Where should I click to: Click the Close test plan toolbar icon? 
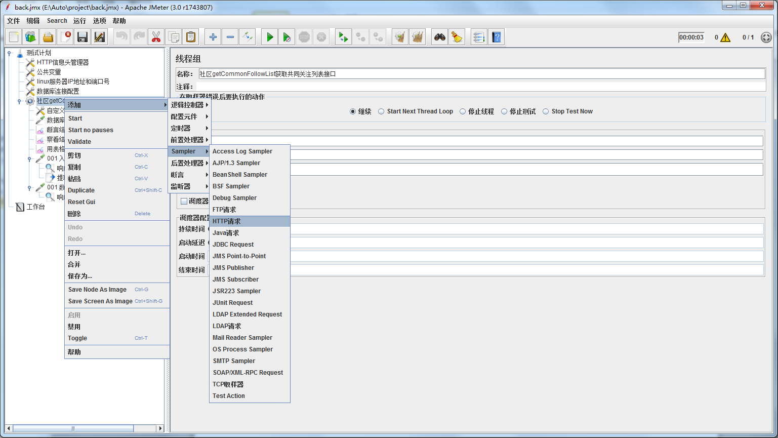pyautogui.click(x=65, y=37)
